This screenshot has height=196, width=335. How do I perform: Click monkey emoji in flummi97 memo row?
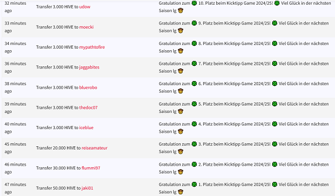[x=181, y=172]
